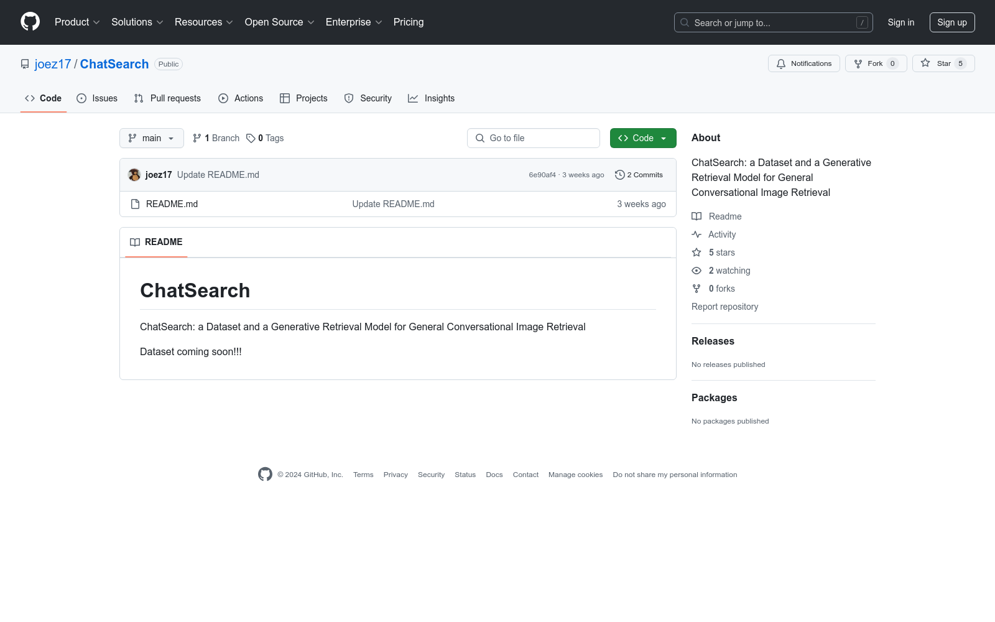View the 1 Branch link

tap(216, 138)
